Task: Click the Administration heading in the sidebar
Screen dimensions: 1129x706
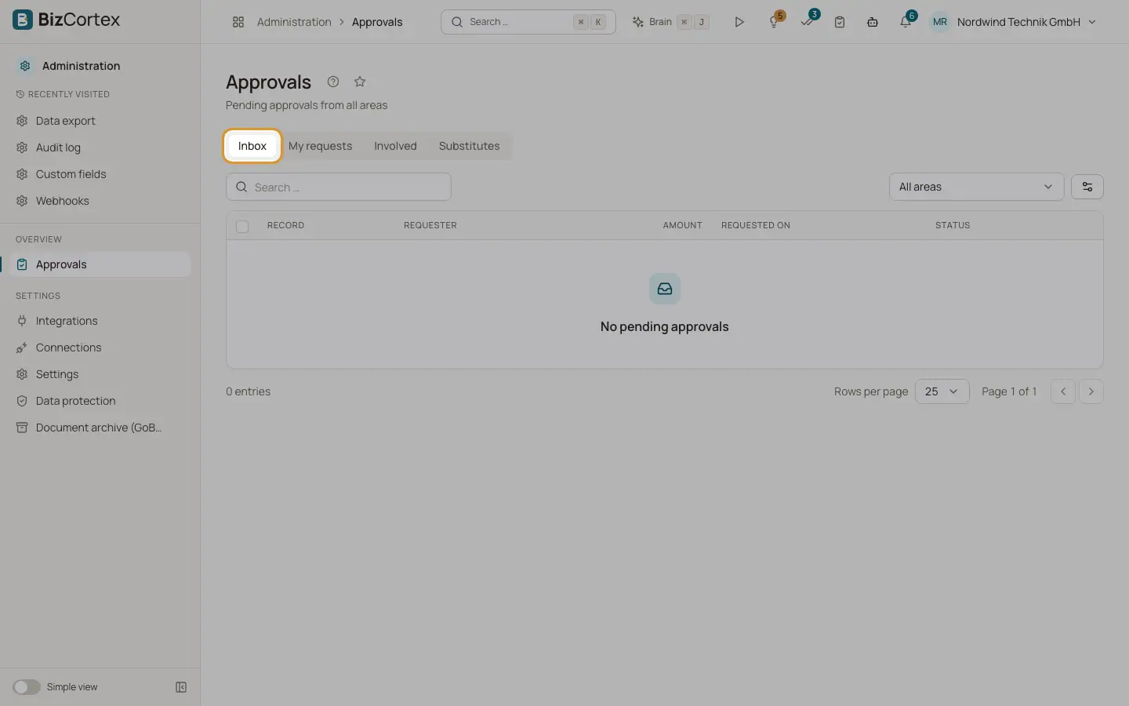Action: [81, 66]
